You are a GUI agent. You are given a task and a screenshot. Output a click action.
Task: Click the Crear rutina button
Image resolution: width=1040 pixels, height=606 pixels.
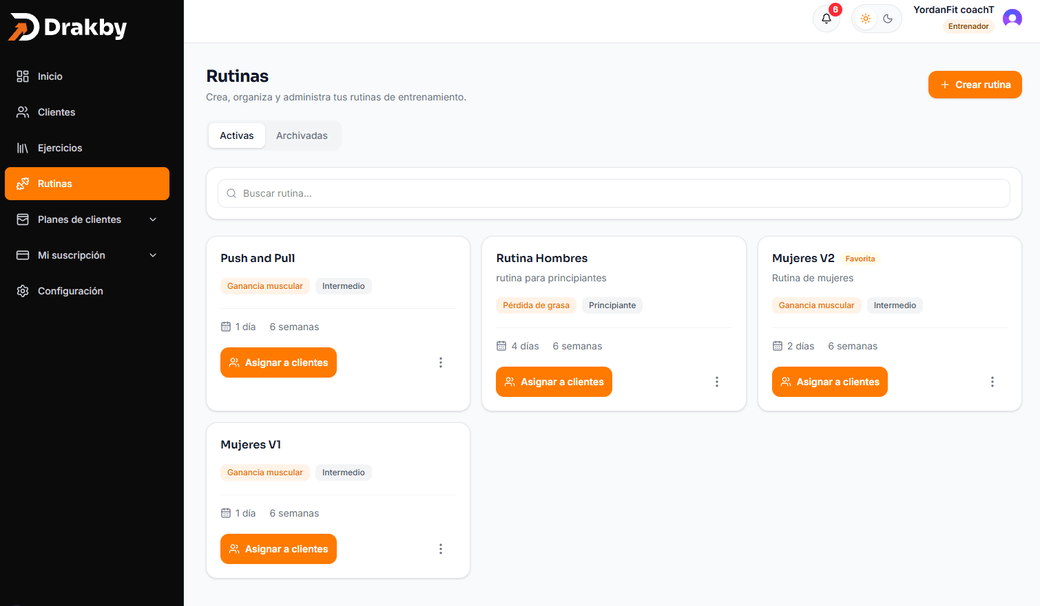[x=975, y=85]
